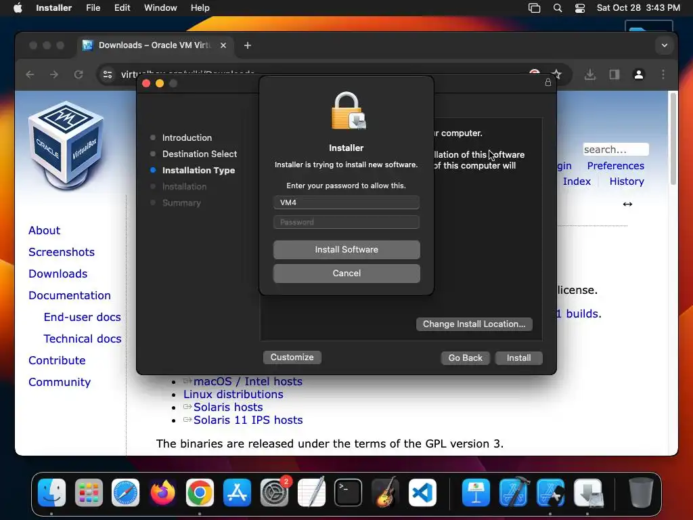Focus the Password field
The image size is (693, 520).
point(346,222)
